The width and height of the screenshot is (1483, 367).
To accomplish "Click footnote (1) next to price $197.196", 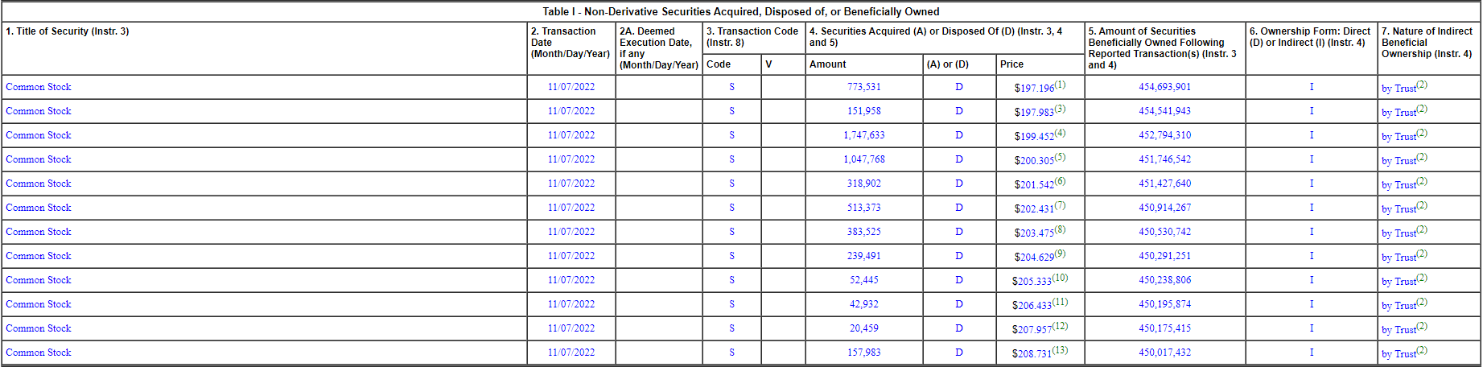I will [x=1060, y=85].
